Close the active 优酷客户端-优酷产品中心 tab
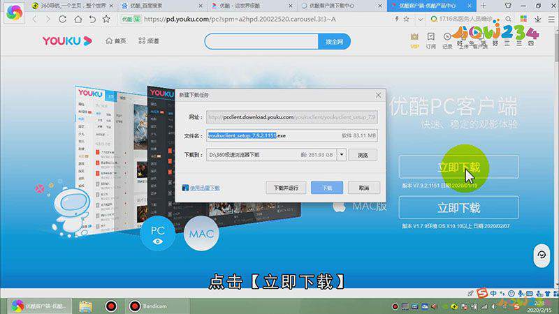 [470, 6]
